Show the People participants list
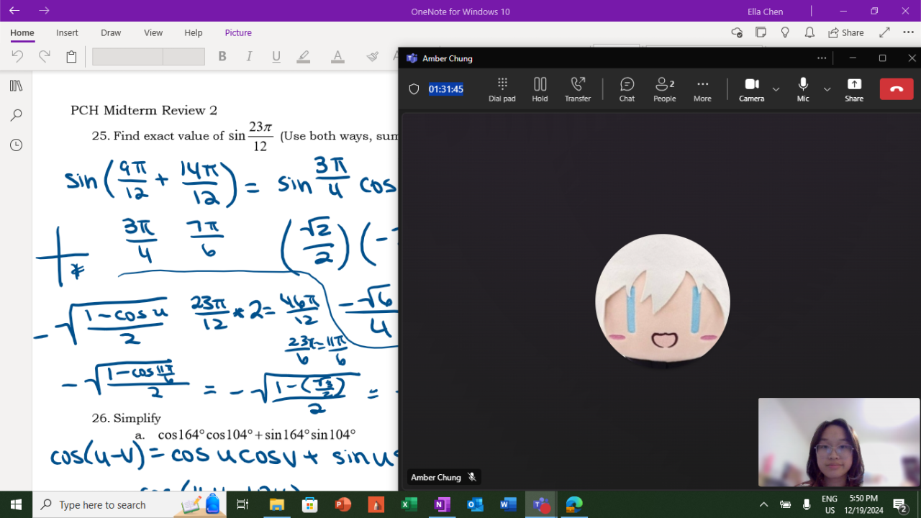 [664, 88]
